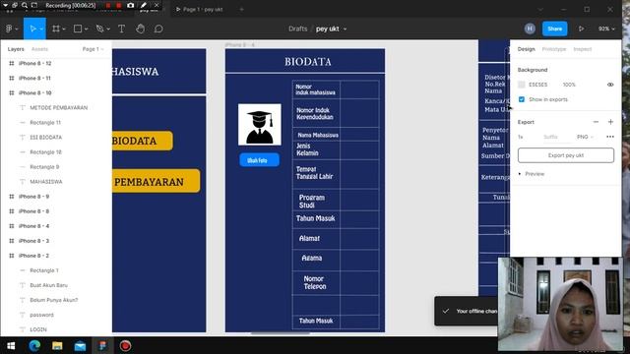Take a screenshot with recorder camera icon

[x=131, y=5]
